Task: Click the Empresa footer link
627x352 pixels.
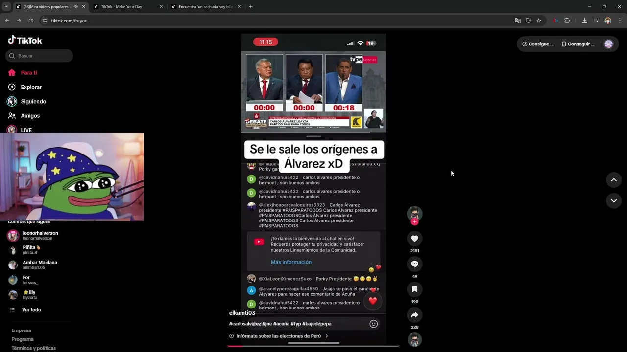Action: (21, 330)
